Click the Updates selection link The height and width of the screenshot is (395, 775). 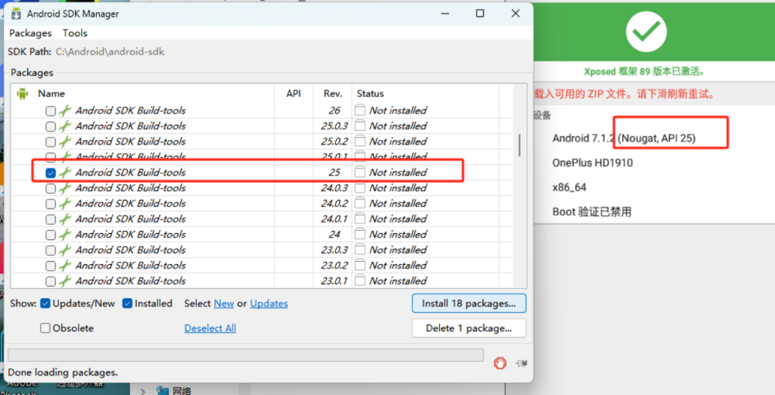[x=269, y=303]
